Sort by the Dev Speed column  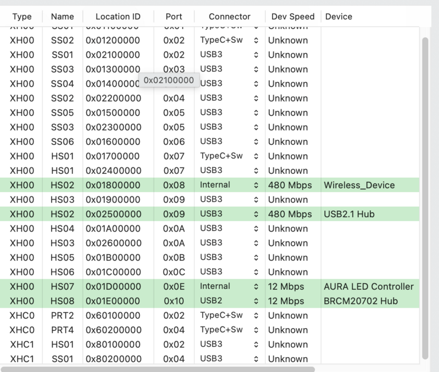(293, 16)
